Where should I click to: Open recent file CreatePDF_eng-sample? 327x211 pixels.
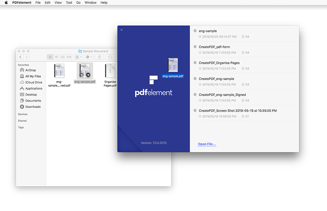coord(245,81)
